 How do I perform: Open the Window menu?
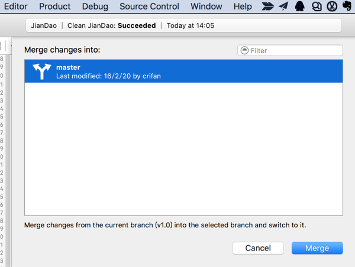206,7
